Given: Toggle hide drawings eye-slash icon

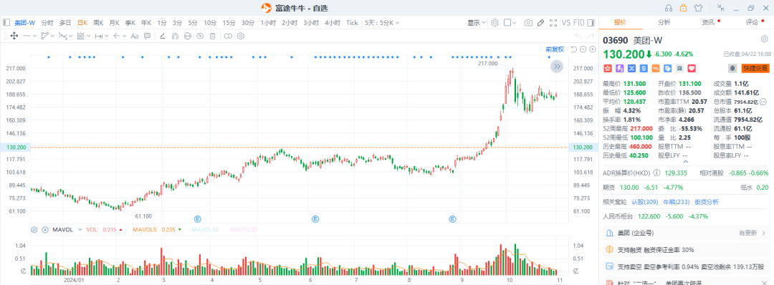Looking at the screenshot, I should 200,36.
